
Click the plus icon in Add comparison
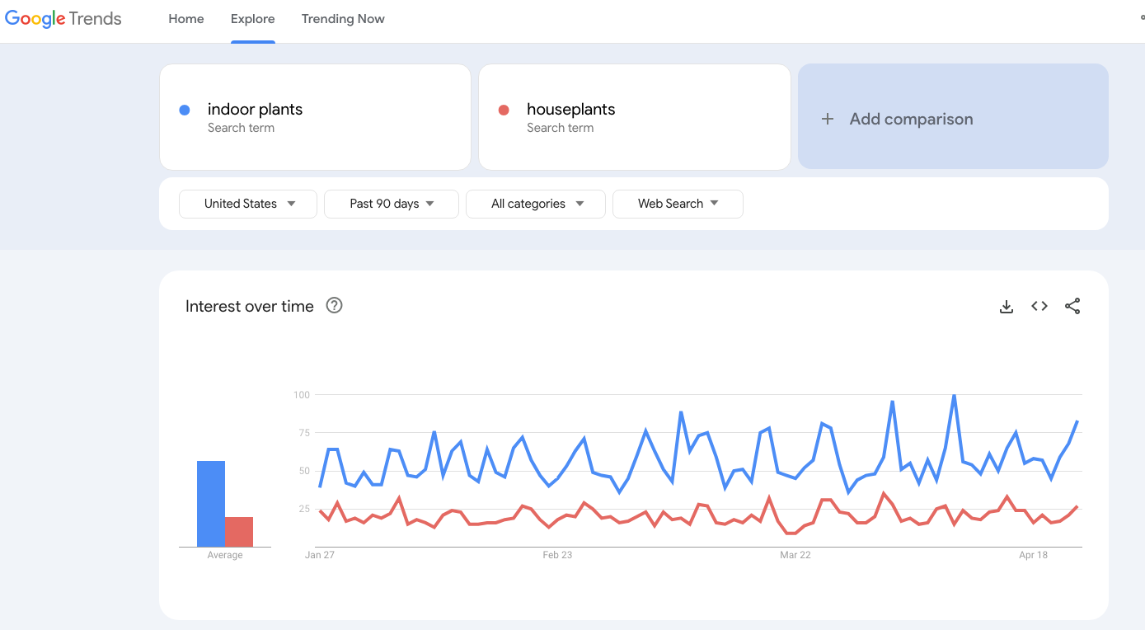(x=828, y=120)
